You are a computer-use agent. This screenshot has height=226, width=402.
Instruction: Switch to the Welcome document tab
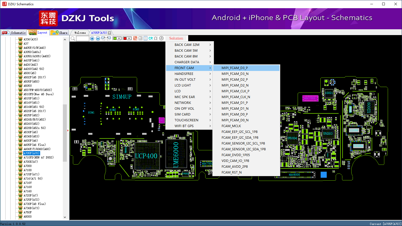[x=80, y=33]
